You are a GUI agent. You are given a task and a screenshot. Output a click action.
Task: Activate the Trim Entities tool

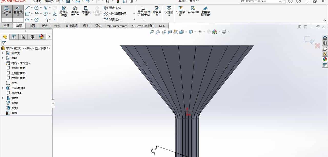[x=64, y=10]
